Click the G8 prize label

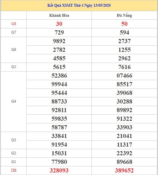click(x=14, y=24)
